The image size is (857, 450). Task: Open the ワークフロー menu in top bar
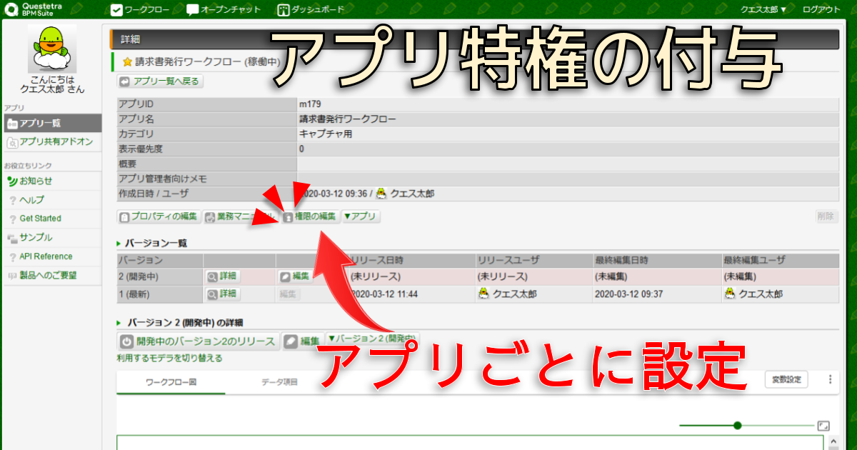click(142, 10)
